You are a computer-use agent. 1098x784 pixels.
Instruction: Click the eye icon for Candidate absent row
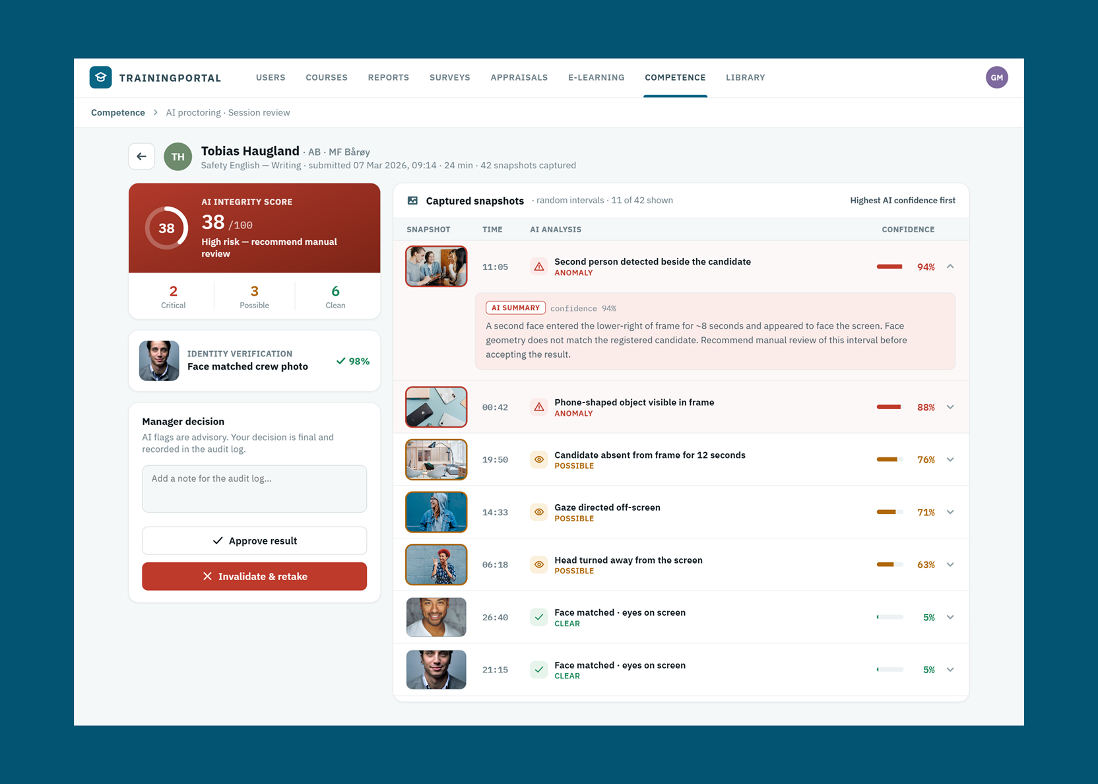pos(539,459)
